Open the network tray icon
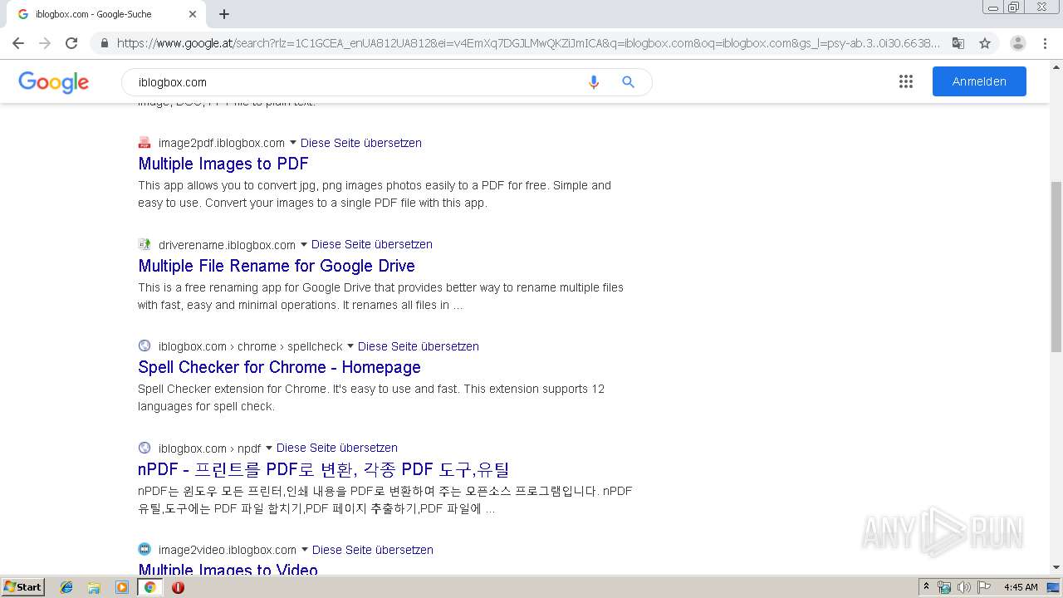Screen dimensions: 1063x598 point(944,587)
